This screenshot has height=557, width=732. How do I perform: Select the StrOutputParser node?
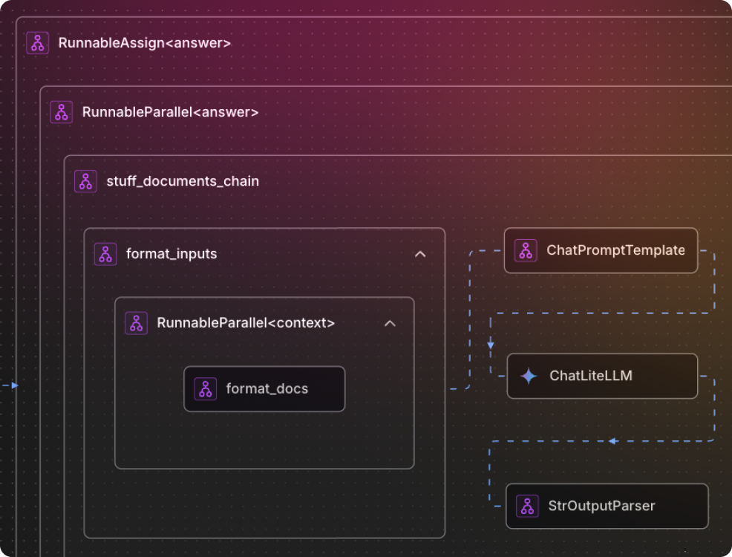coord(607,506)
